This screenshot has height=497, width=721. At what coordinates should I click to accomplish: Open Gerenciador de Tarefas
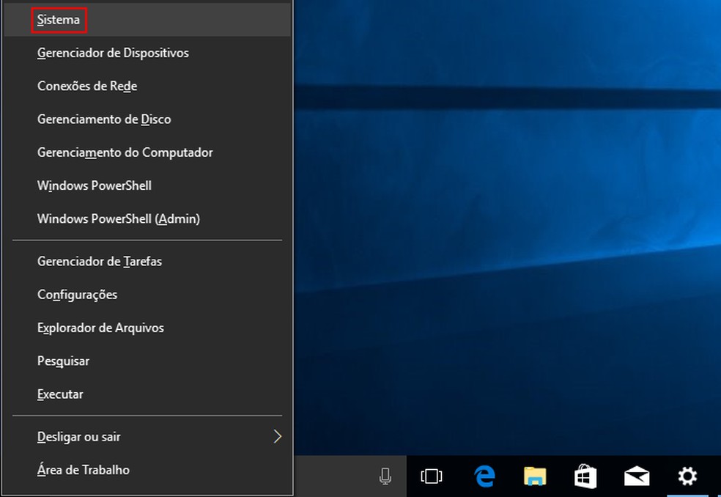pyautogui.click(x=147, y=262)
